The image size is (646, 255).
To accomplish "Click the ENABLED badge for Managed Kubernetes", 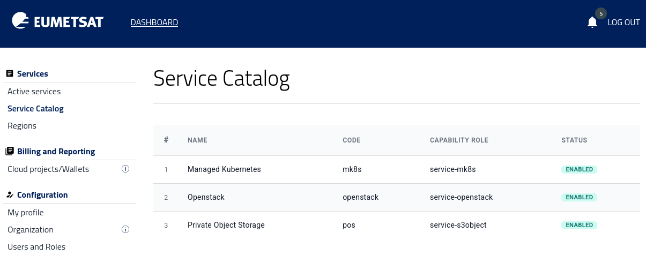I will tap(579, 169).
